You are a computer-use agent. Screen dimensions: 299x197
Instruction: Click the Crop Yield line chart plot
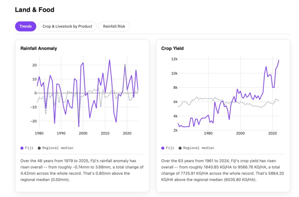click(228, 93)
